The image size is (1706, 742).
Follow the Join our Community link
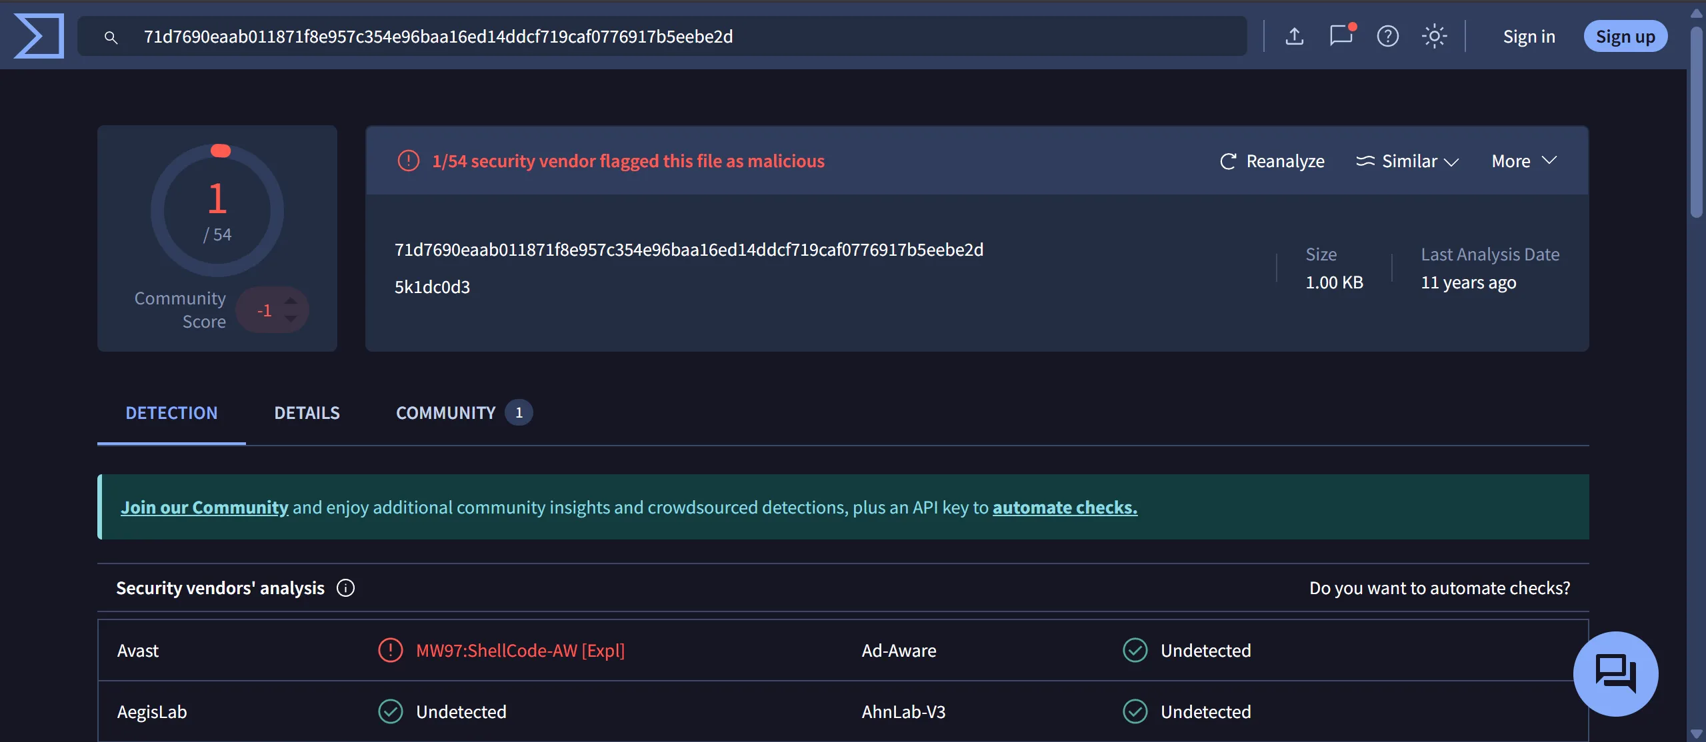tap(204, 508)
